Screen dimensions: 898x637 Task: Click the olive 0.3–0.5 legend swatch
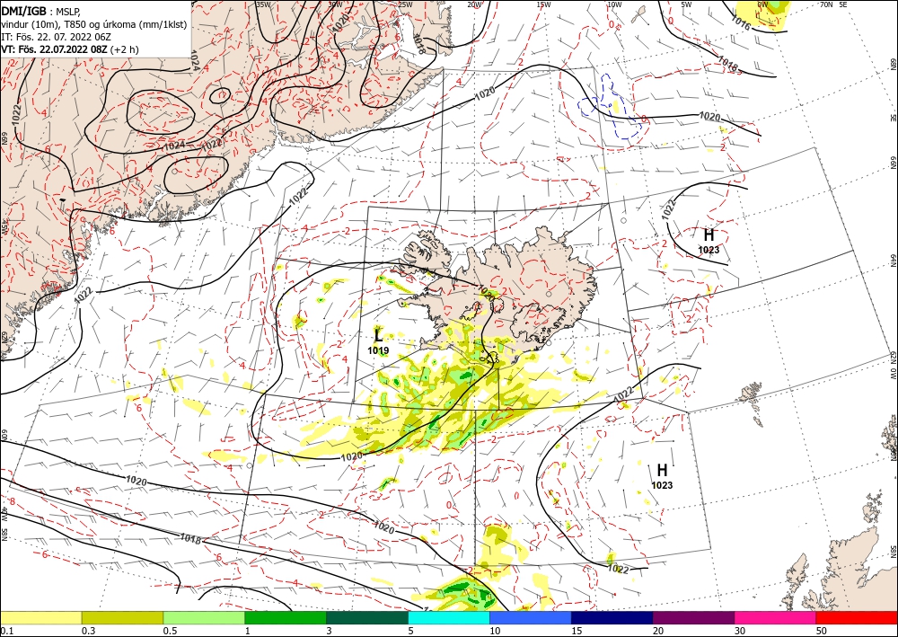coord(122,617)
